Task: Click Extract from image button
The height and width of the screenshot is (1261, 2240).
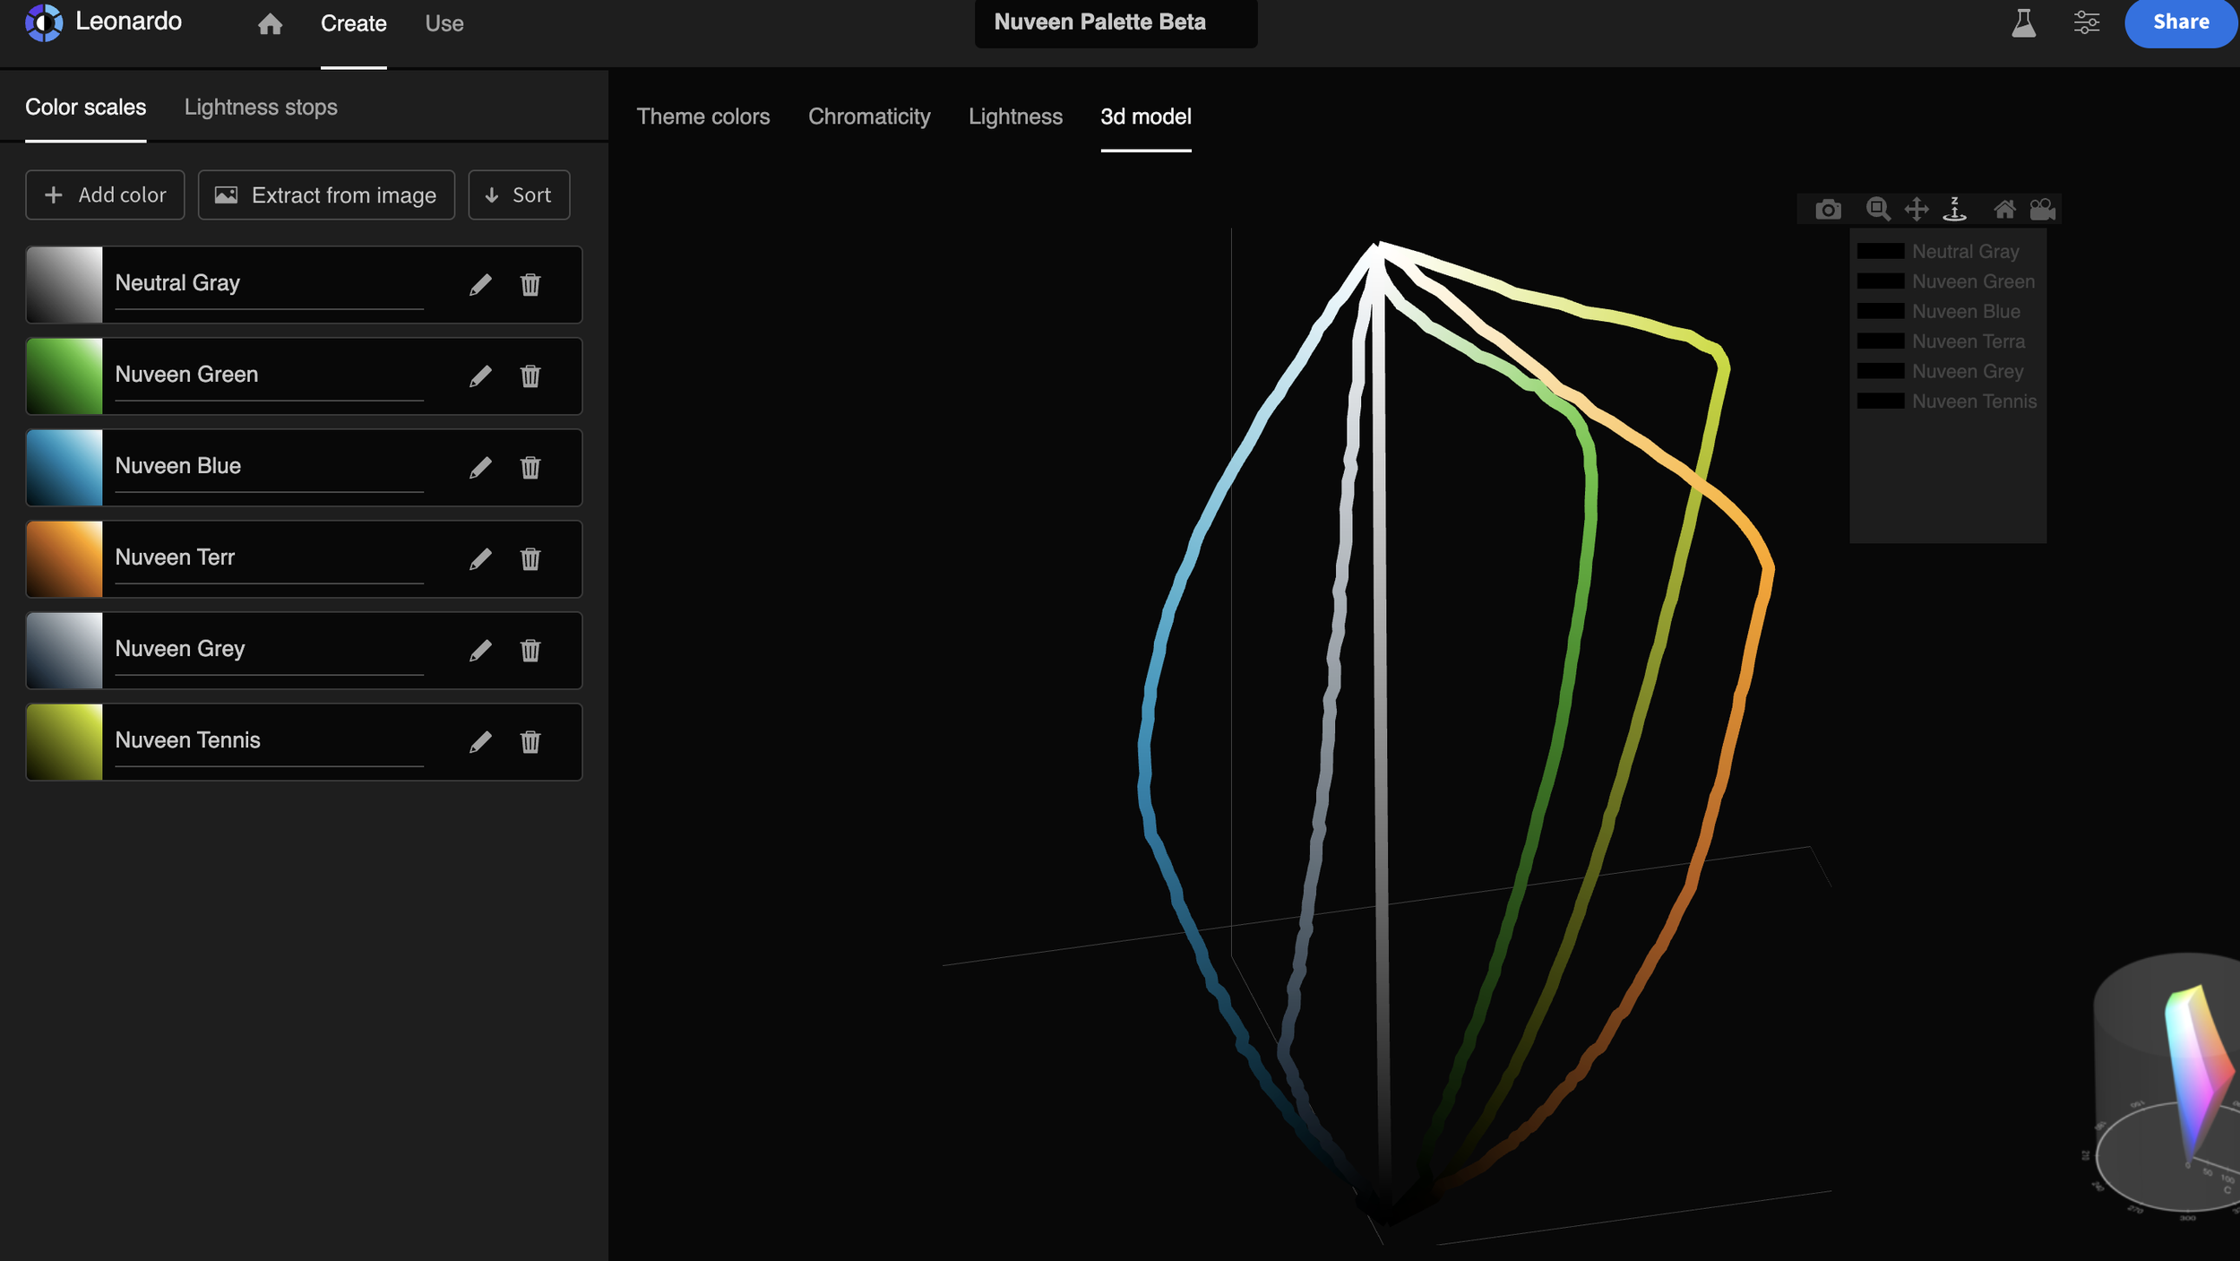Action: pyautogui.click(x=326, y=194)
